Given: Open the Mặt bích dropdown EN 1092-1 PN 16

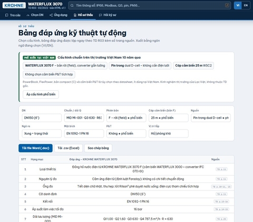Looking at the screenshot, I should [x=84, y=133].
